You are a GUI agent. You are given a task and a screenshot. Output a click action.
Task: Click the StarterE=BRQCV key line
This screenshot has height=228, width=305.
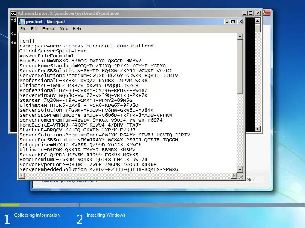point(77,130)
